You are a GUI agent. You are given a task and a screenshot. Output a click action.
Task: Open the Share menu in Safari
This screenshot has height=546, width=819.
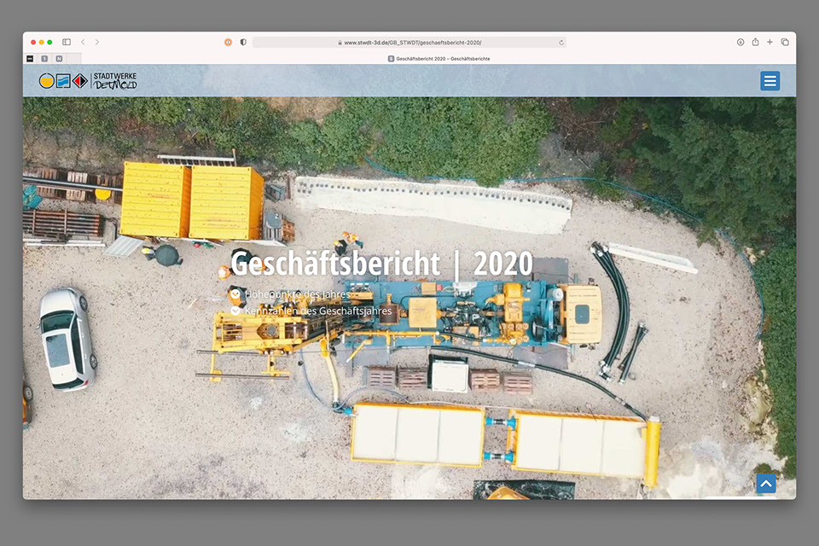(x=755, y=42)
